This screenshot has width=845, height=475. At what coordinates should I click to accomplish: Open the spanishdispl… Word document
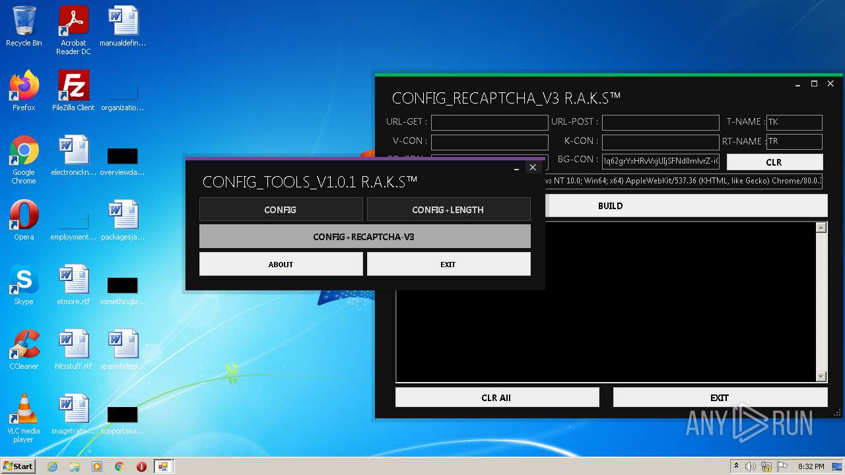click(x=123, y=350)
